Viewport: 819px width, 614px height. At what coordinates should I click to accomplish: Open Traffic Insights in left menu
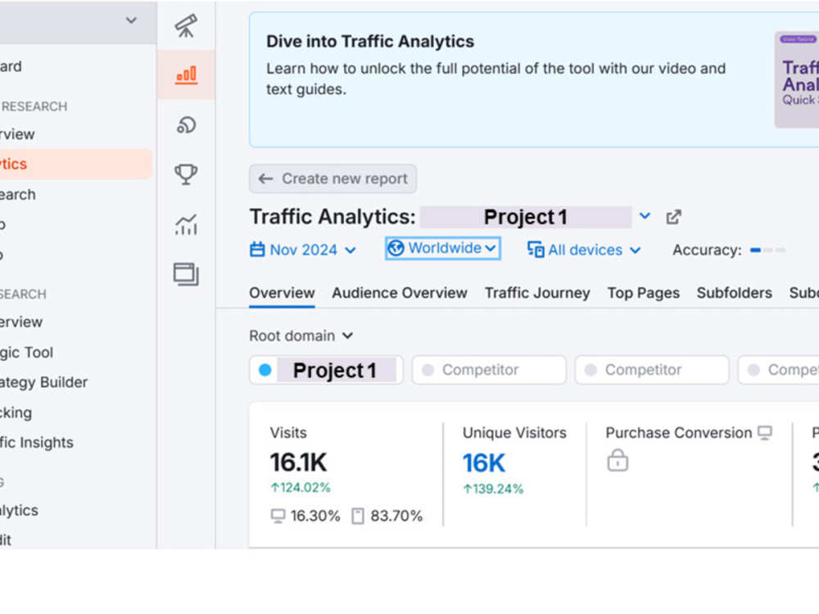point(37,443)
